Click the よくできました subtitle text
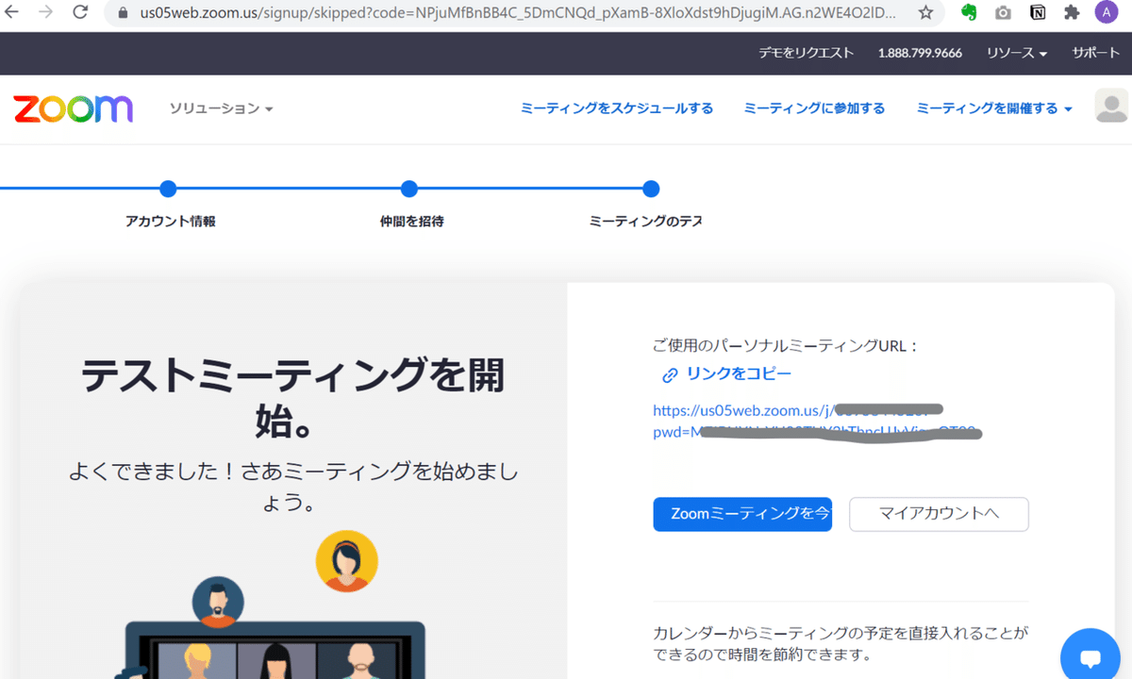This screenshot has height=679, width=1132. click(293, 487)
